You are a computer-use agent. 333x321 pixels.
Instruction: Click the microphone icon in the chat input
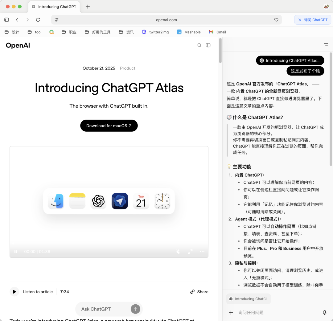(x=324, y=312)
